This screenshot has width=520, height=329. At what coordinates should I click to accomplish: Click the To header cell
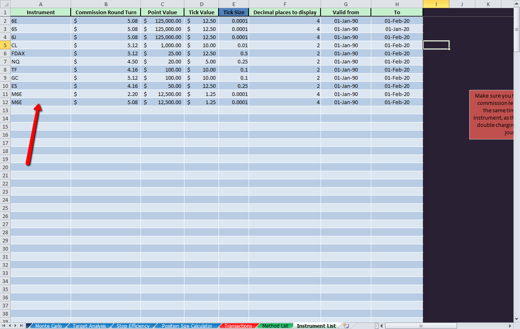[x=397, y=12]
